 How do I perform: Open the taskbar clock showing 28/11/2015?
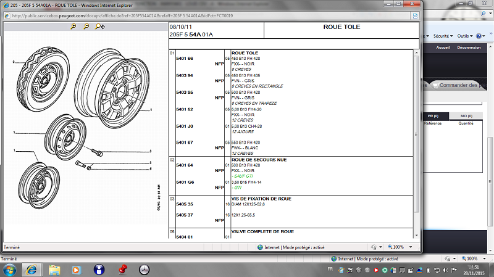tap(474, 270)
